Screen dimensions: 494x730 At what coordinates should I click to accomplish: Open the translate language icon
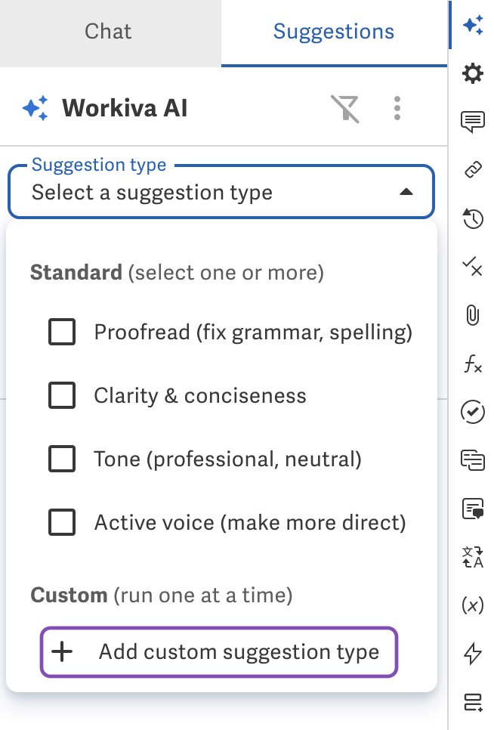(x=473, y=557)
